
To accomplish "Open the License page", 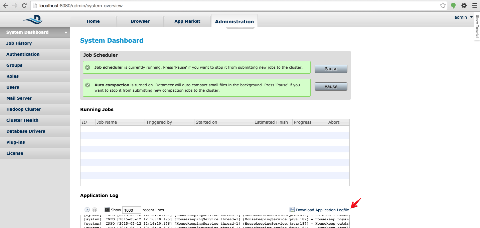I will (35, 153).
